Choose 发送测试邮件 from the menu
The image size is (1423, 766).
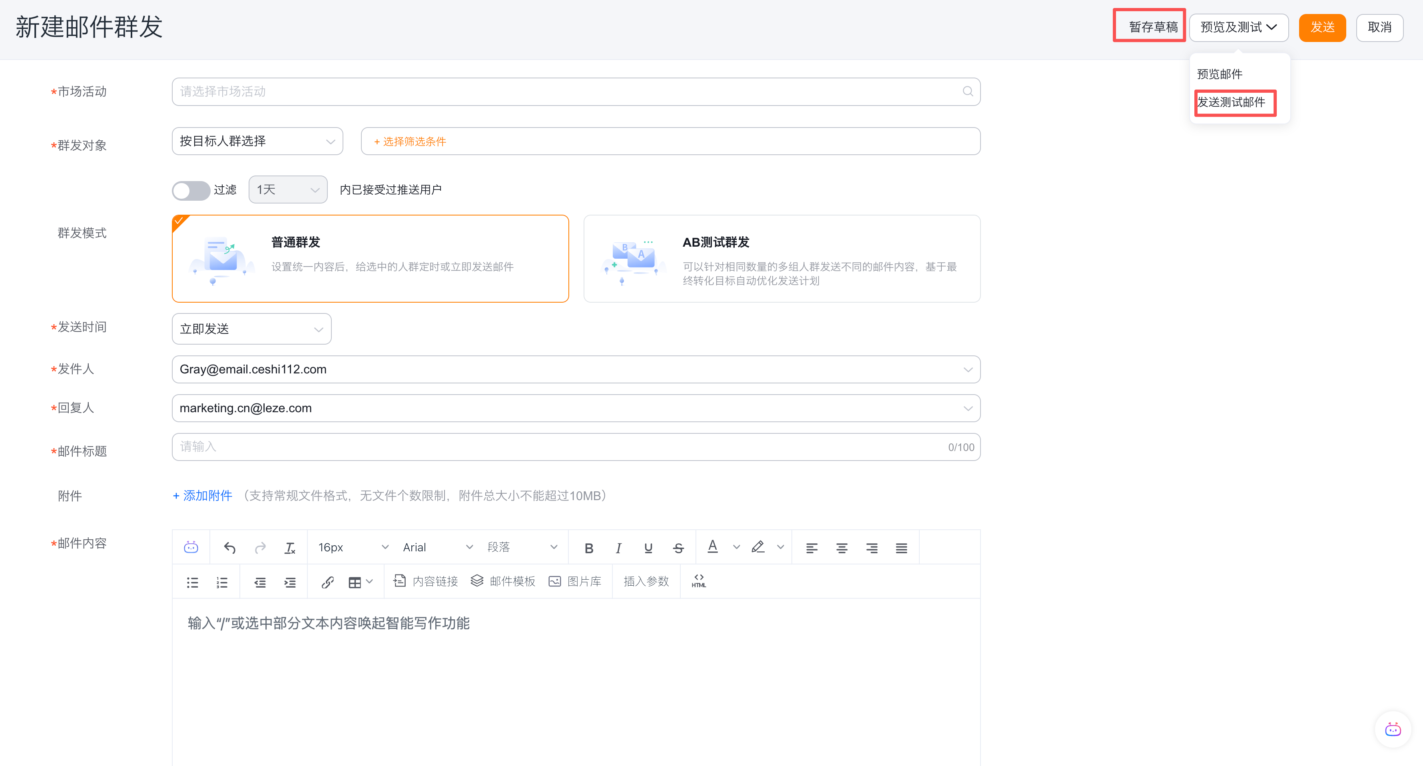(1231, 102)
